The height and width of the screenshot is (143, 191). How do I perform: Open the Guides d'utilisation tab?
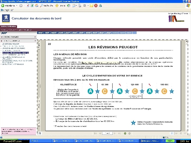click(x=9, y=26)
